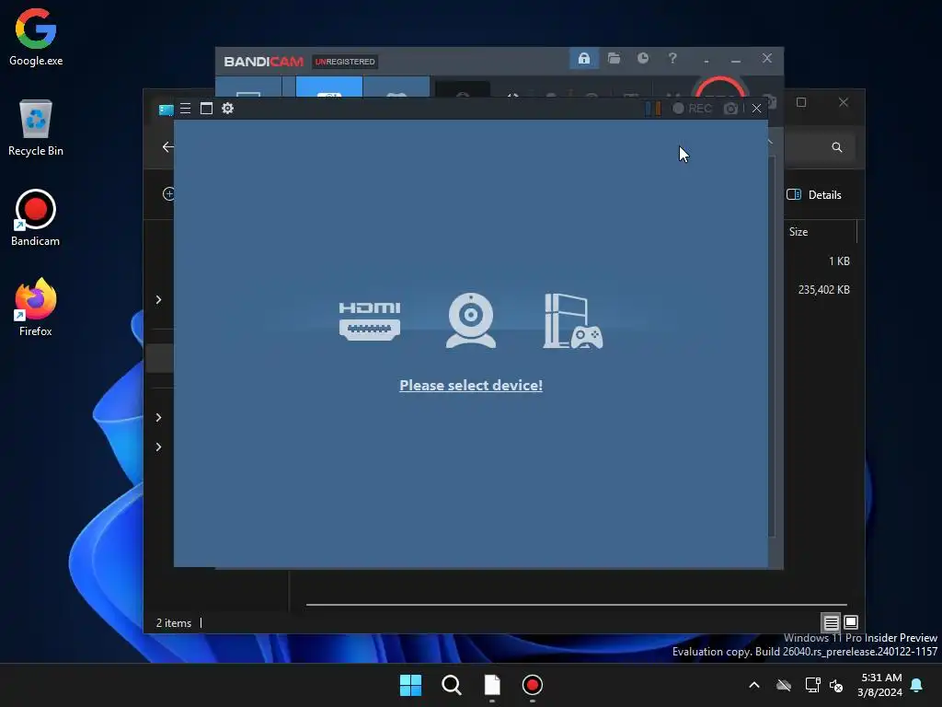
Task: Switch to Bandicam screen recording mode tab
Action: click(248, 87)
